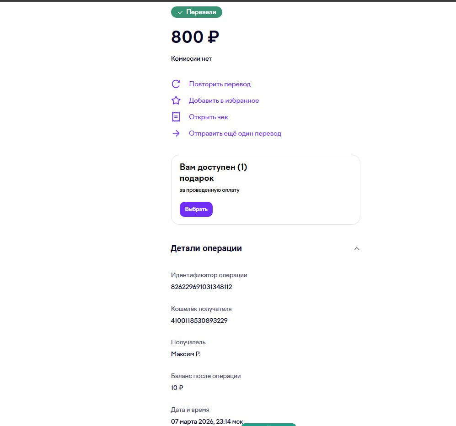Click the receipt icon beside Открыть чек
456x426 pixels.
click(x=176, y=117)
